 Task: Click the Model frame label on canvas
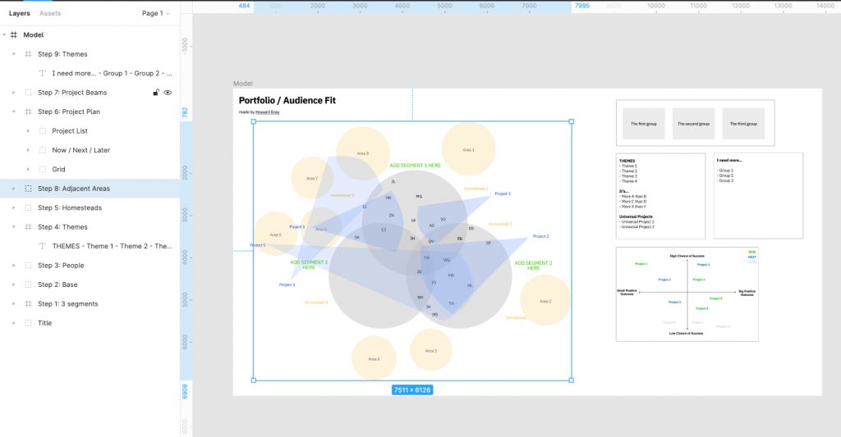click(242, 84)
